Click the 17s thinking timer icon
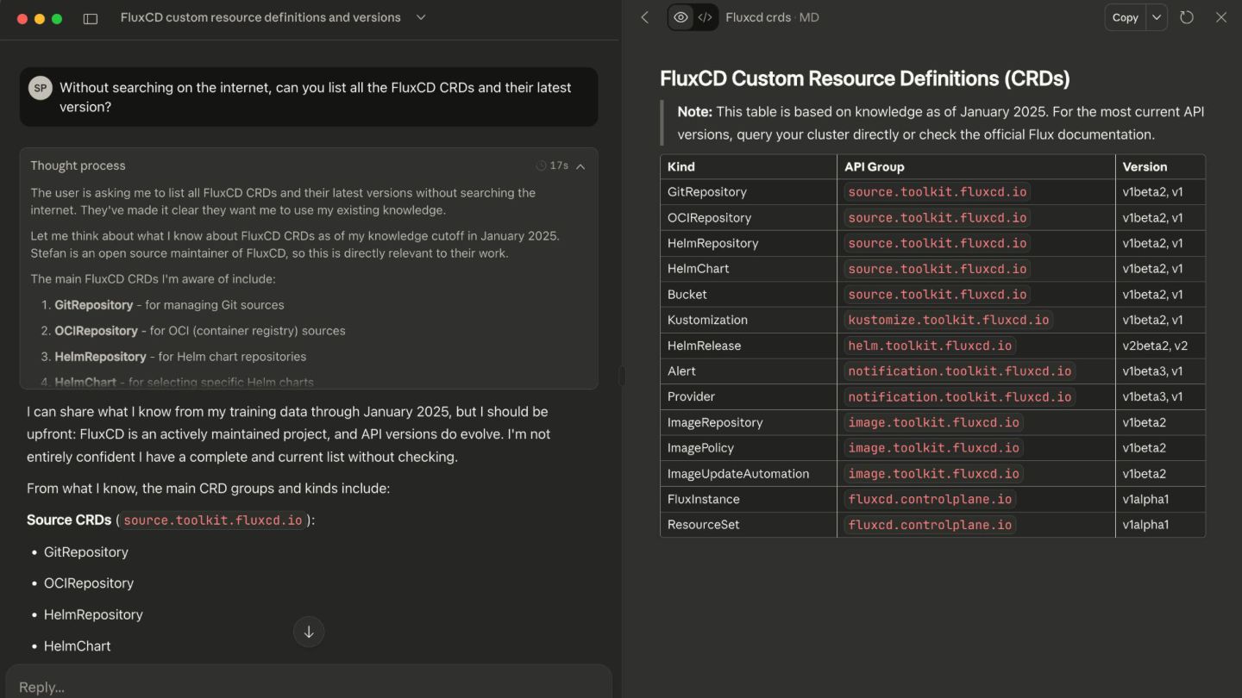The height and width of the screenshot is (698, 1242). click(x=542, y=166)
